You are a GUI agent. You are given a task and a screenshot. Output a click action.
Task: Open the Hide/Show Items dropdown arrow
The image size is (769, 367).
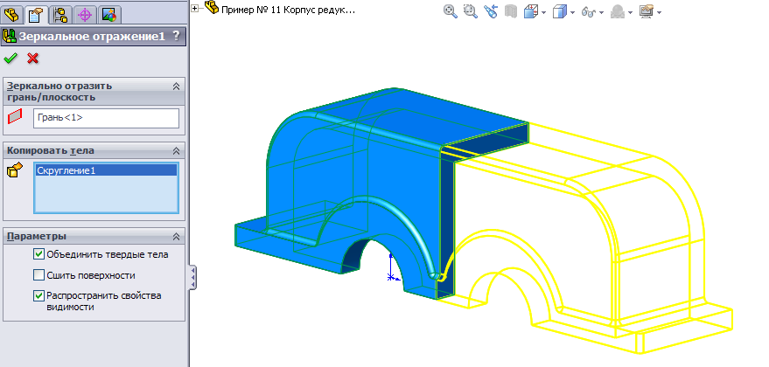click(x=601, y=13)
